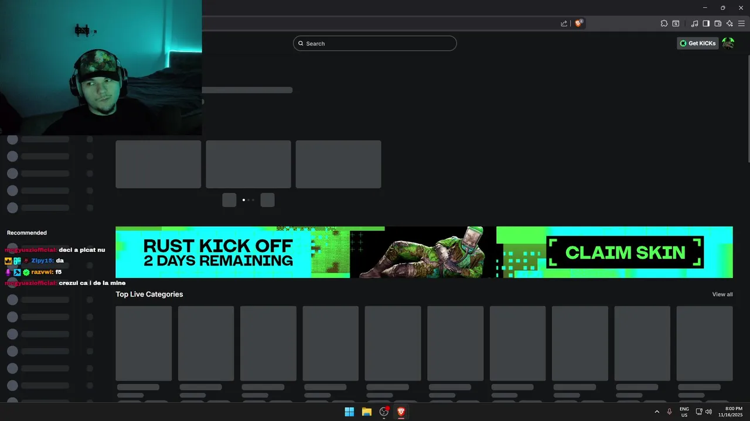Open the Brave Shields lion icon
Viewport: 750px width, 421px height.
579,23
